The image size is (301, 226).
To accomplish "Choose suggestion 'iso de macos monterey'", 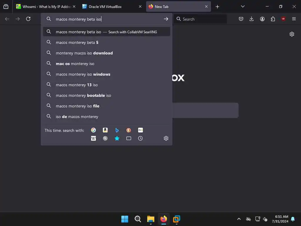I will (106, 117).
